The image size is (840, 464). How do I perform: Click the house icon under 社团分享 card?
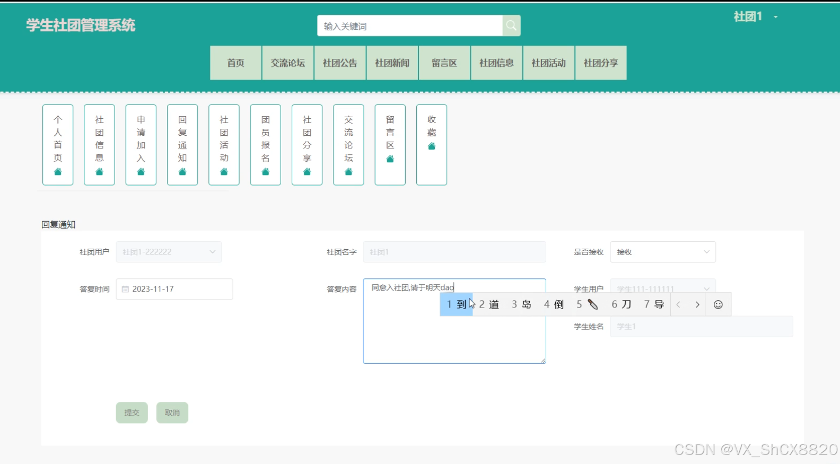(307, 172)
